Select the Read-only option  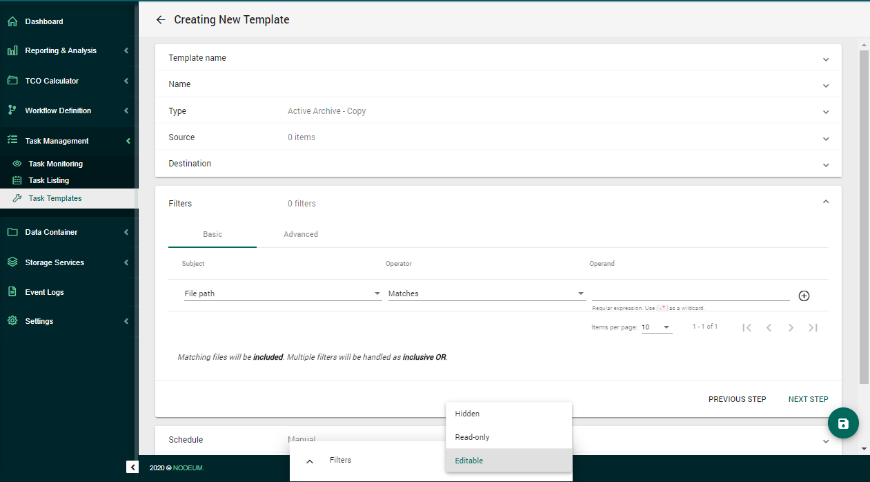(509, 437)
